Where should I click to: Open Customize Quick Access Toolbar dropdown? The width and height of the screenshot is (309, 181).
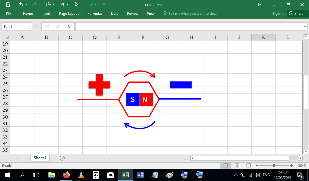[x=104, y=5]
